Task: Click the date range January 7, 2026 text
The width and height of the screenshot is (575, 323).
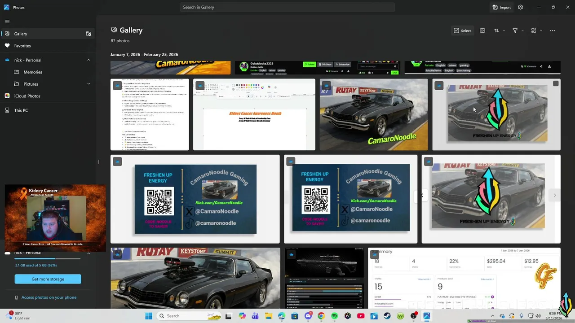Action: (144, 55)
